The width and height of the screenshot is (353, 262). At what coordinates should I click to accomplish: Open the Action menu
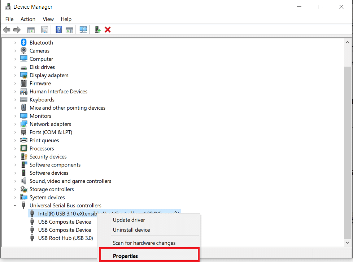click(x=28, y=19)
